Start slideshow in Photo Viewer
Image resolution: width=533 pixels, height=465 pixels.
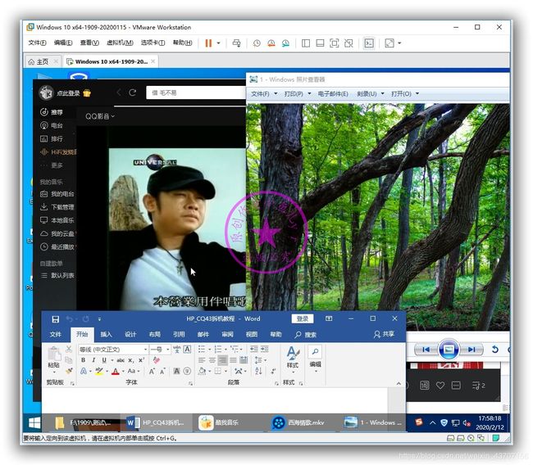[x=449, y=350]
